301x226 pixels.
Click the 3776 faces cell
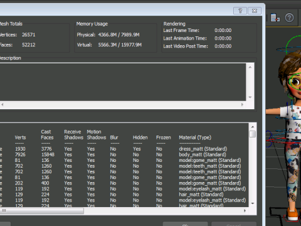(46, 149)
